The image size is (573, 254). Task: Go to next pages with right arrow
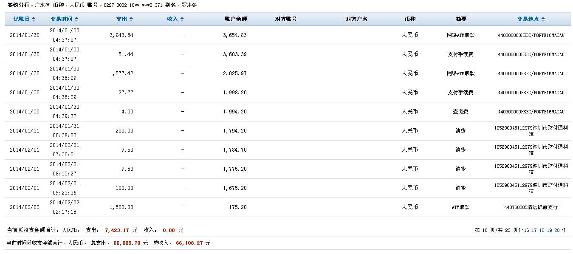[x=563, y=230]
